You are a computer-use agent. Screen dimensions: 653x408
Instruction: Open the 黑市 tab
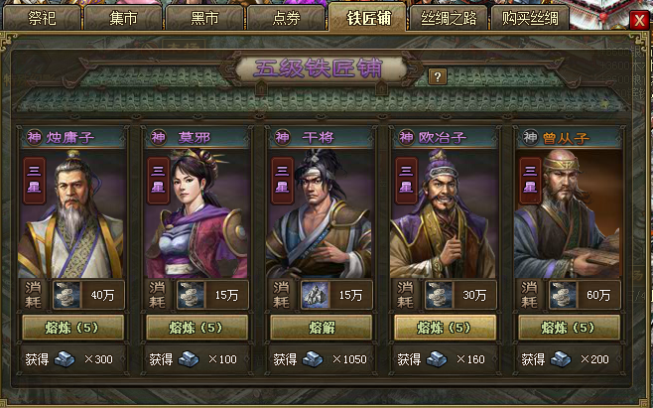(204, 18)
